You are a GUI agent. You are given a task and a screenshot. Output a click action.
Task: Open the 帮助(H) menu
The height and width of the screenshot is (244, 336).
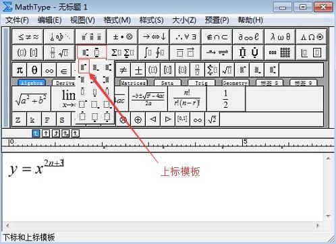pos(250,20)
